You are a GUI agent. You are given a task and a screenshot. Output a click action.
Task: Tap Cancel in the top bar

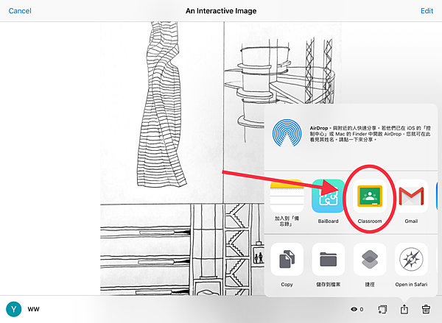click(x=20, y=11)
